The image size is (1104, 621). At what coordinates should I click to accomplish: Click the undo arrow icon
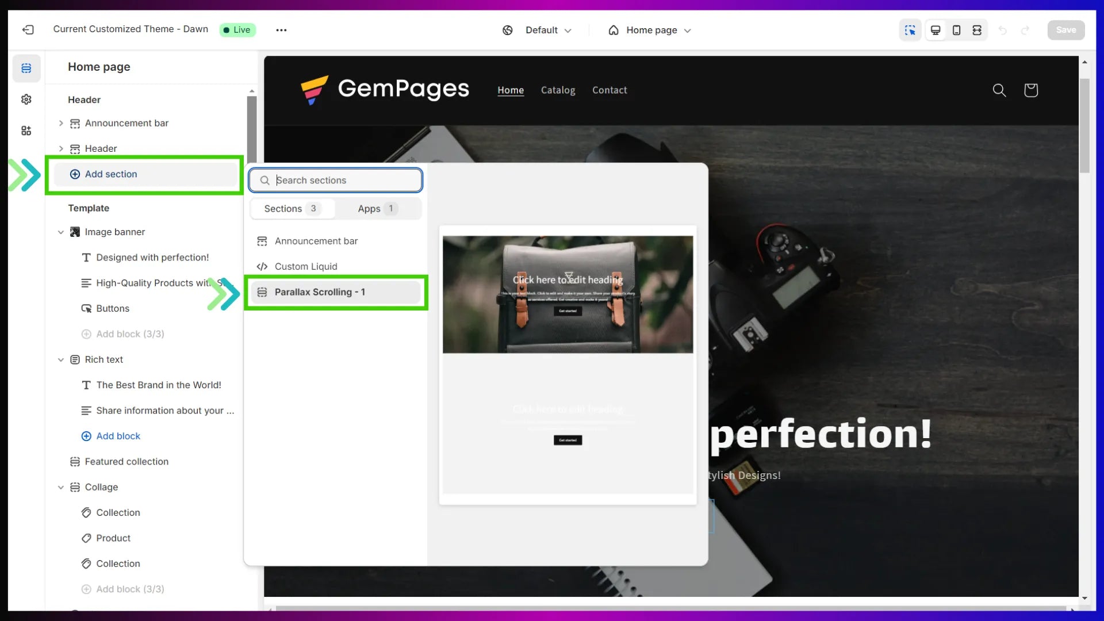[1003, 30]
